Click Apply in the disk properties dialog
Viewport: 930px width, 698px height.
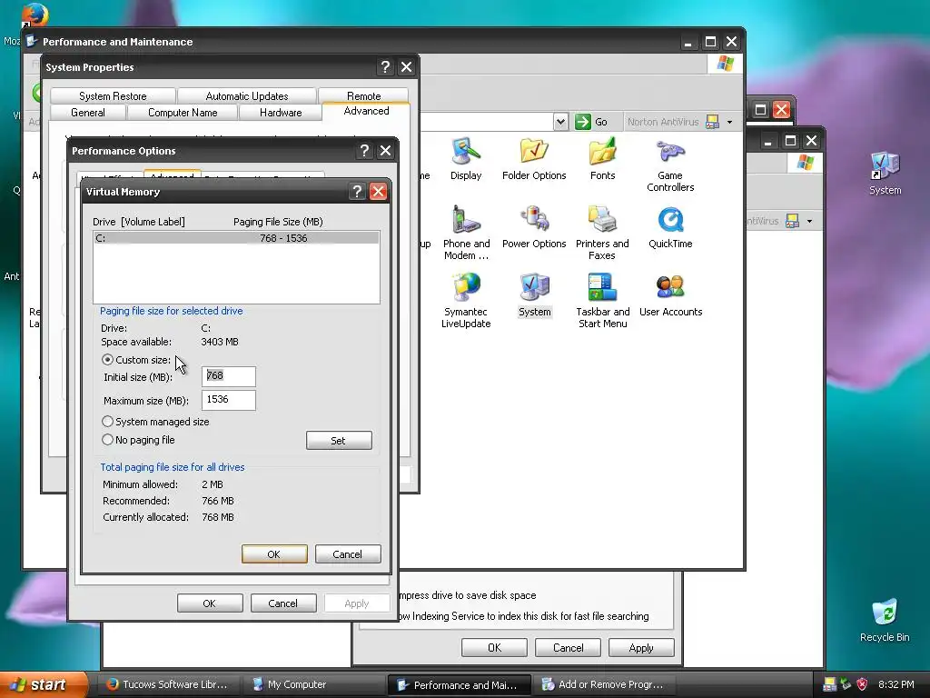tap(641, 647)
